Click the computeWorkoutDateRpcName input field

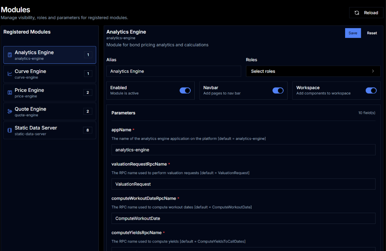pos(243,218)
